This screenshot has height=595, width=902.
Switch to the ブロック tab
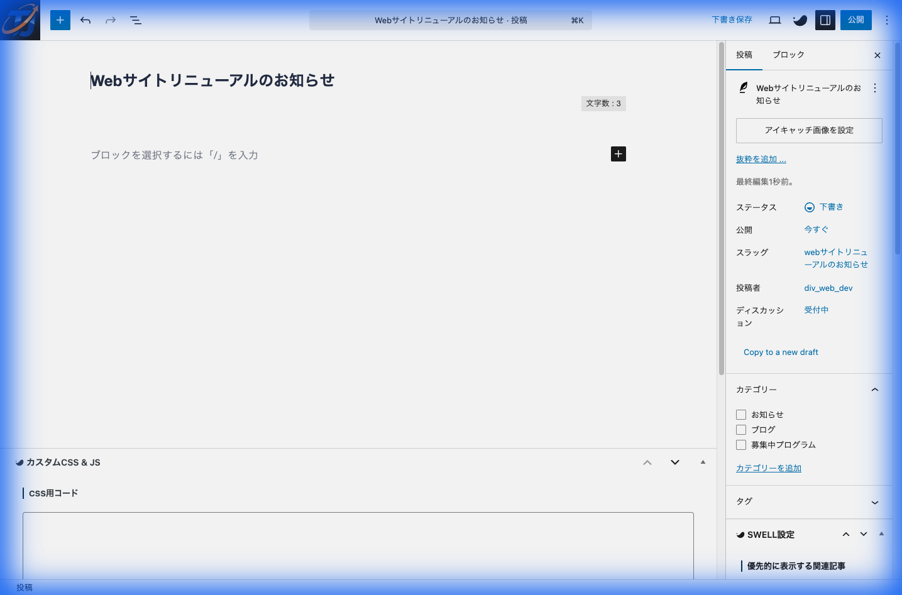788,55
